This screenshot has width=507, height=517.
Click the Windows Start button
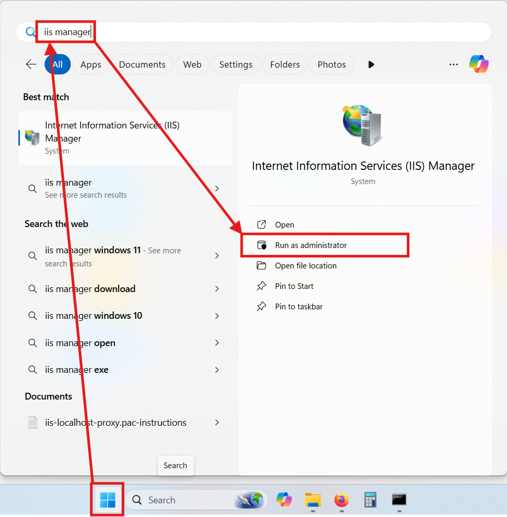107,500
